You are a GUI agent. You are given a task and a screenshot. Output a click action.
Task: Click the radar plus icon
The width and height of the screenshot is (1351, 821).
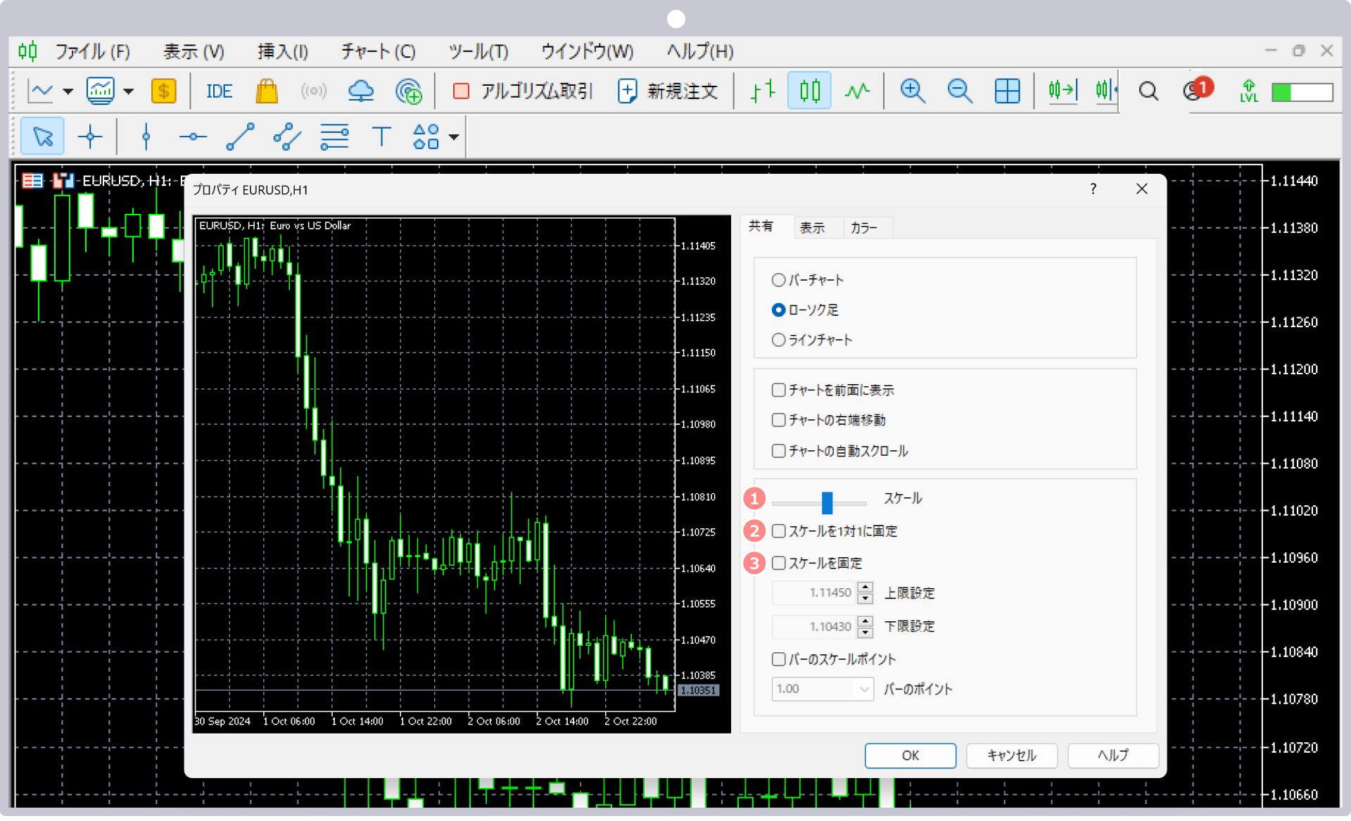click(408, 91)
